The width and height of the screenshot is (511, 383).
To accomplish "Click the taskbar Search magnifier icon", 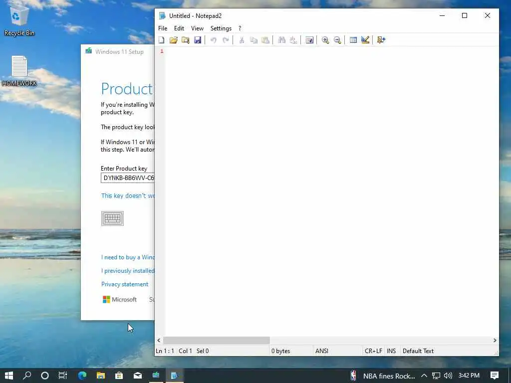I will [27, 376].
